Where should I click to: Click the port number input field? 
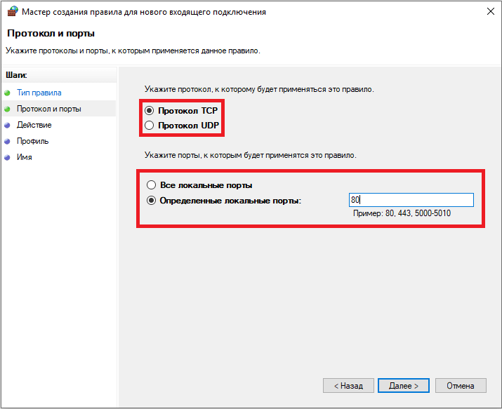(x=411, y=200)
